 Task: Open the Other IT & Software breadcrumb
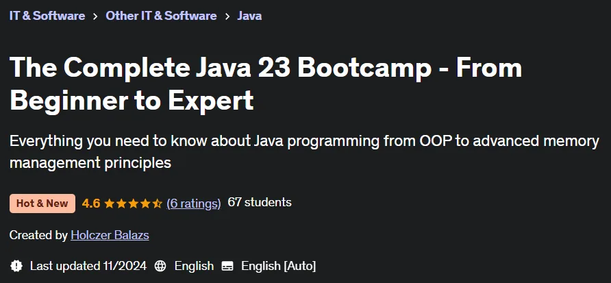tap(161, 16)
